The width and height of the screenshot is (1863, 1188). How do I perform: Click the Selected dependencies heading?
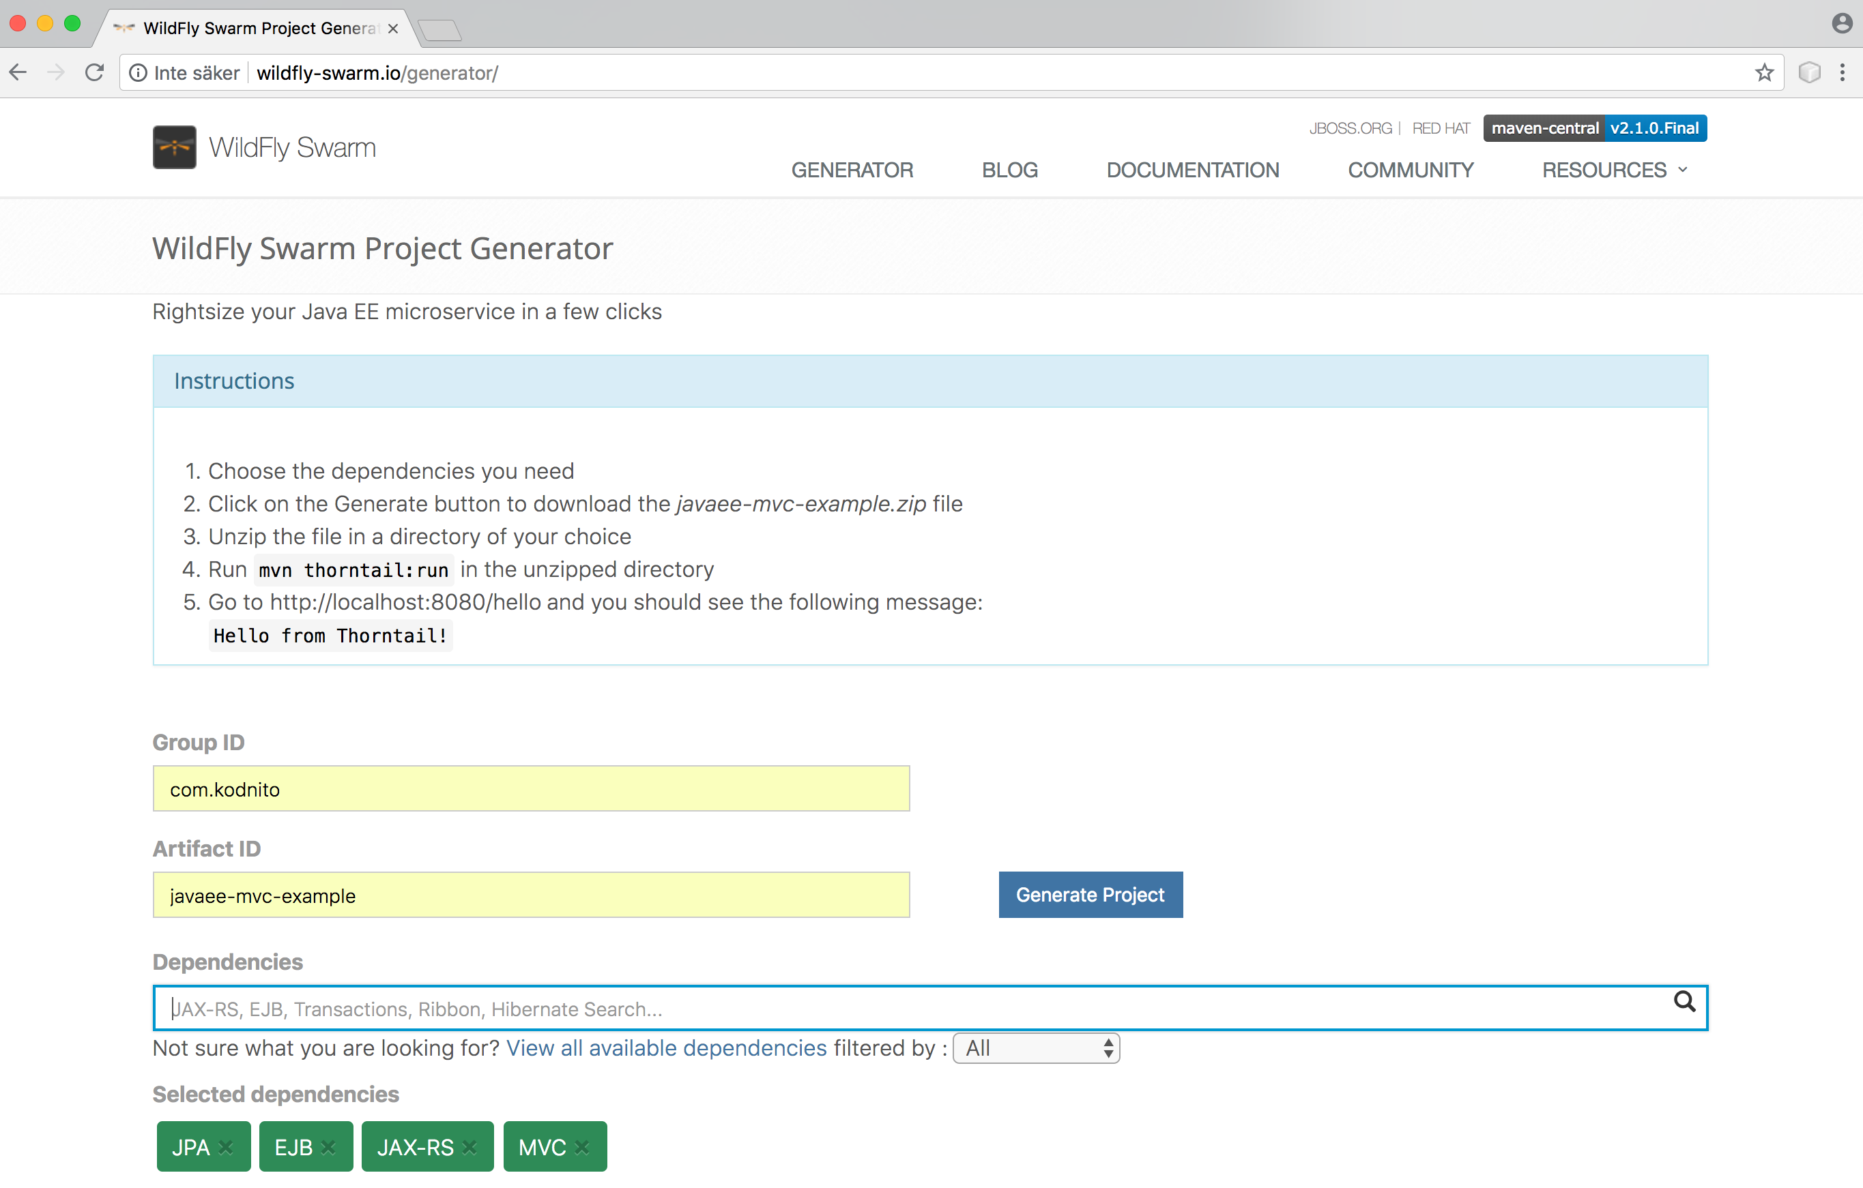coord(276,1095)
